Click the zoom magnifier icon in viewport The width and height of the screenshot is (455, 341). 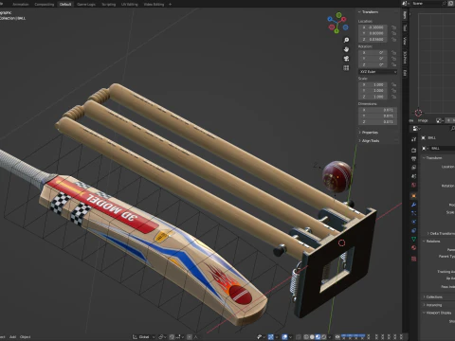pos(346,40)
